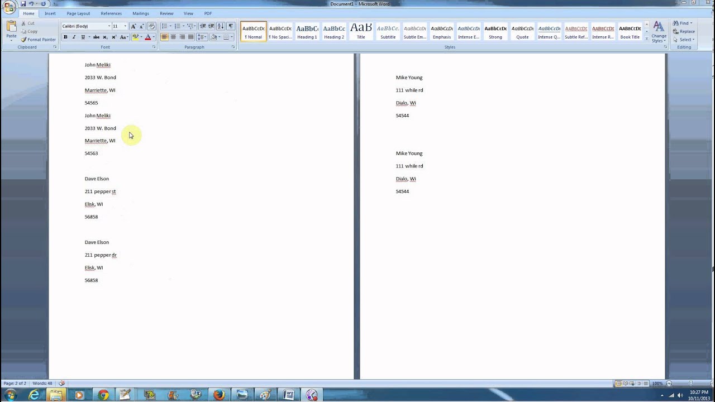Image resolution: width=715 pixels, height=402 pixels.
Task: Open the Mailings tab
Action: pyautogui.click(x=141, y=13)
